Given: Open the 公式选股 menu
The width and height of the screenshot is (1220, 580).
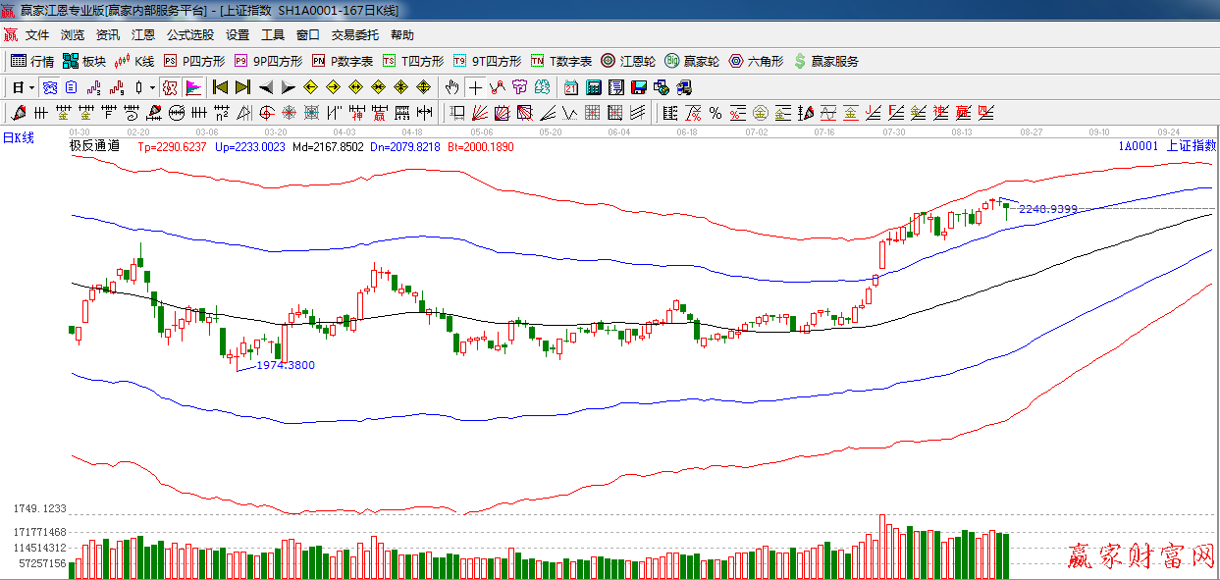Looking at the screenshot, I should (189, 35).
